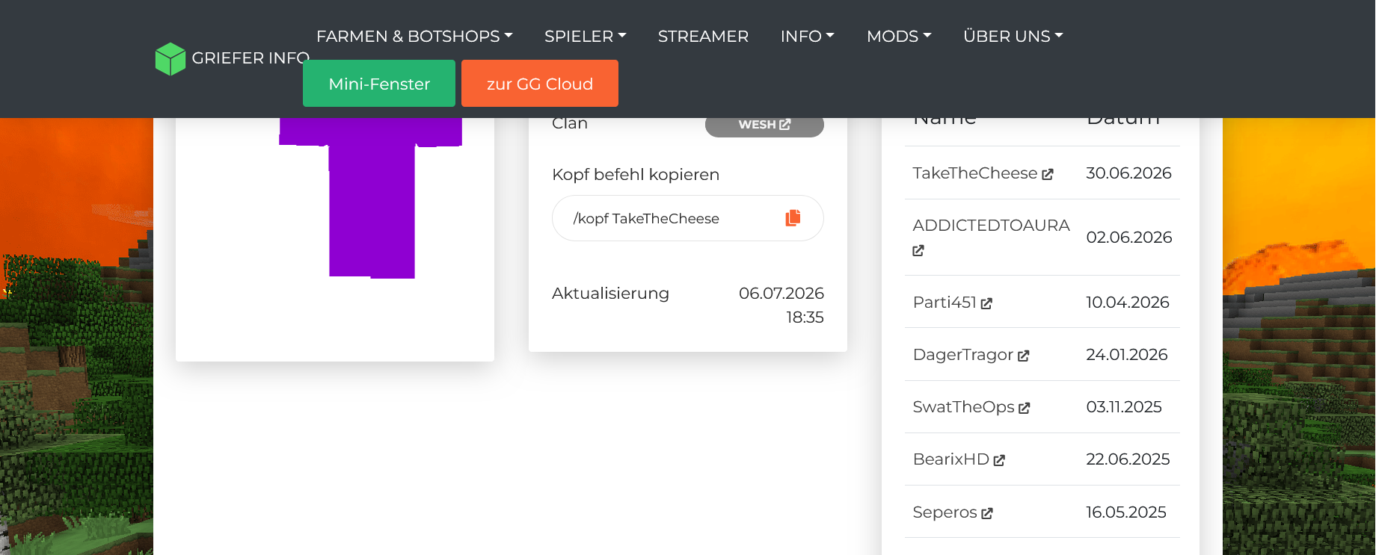This screenshot has width=1376, height=555.
Task: Click the date 22.06.2025
Action: coord(1128,459)
